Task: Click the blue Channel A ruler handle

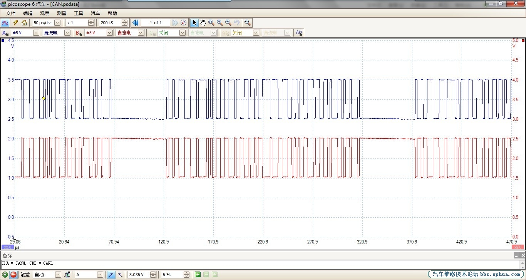Action: pos(3,40)
